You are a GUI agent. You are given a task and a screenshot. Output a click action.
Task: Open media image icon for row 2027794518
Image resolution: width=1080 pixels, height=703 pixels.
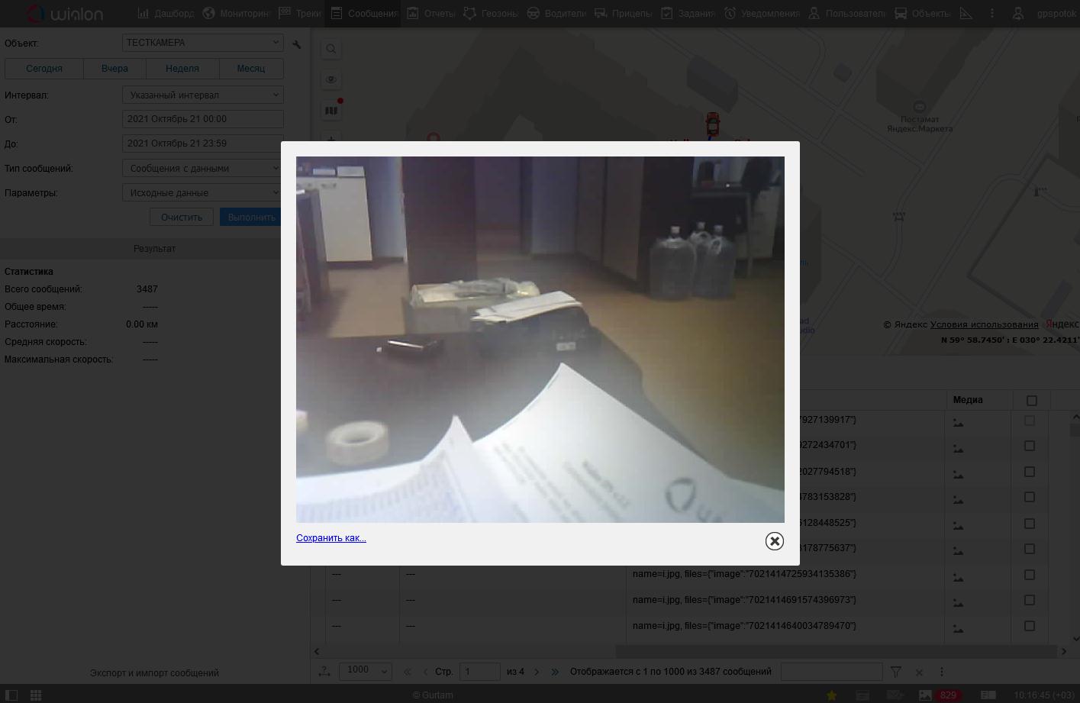click(x=958, y=474)
